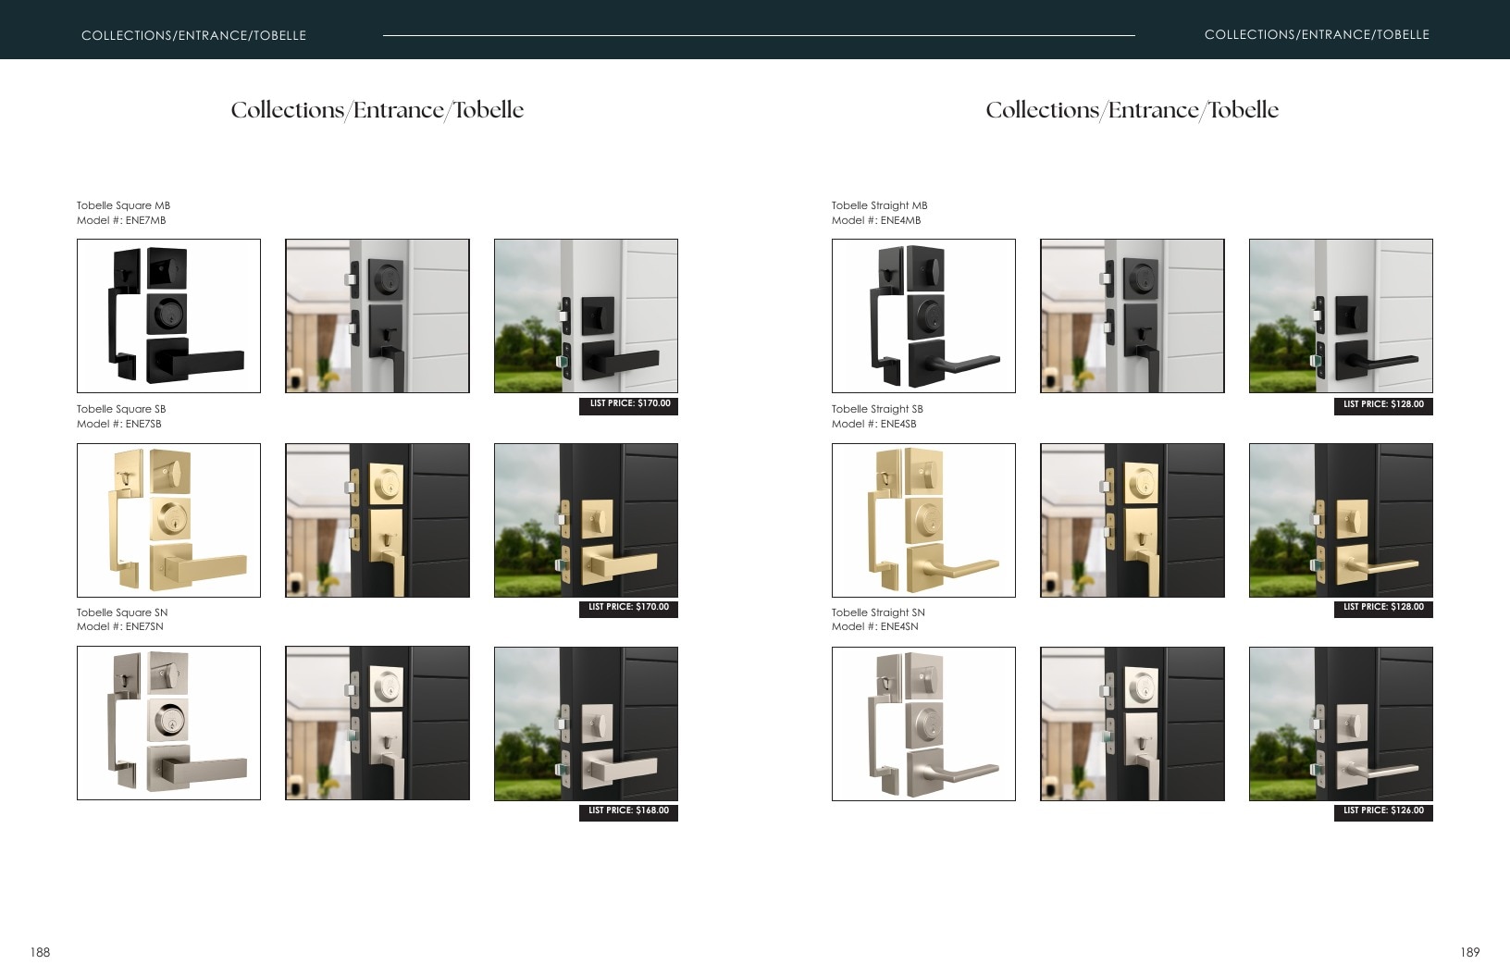Open the black Square lever exterior door photo

pos(586,315)
